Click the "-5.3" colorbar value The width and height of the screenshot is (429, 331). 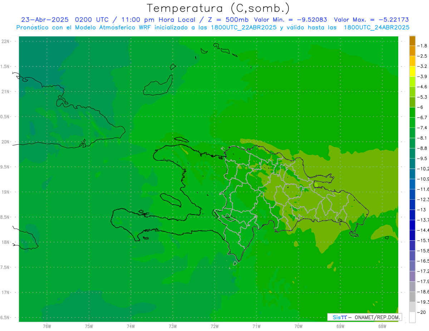[422, 97]
